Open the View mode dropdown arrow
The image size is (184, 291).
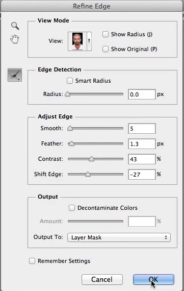(x=89, y=41)
